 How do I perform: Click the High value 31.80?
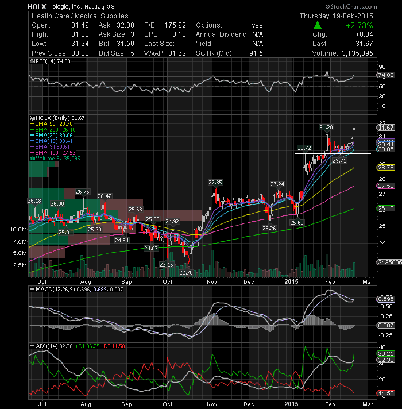click(x=80, y=34)
